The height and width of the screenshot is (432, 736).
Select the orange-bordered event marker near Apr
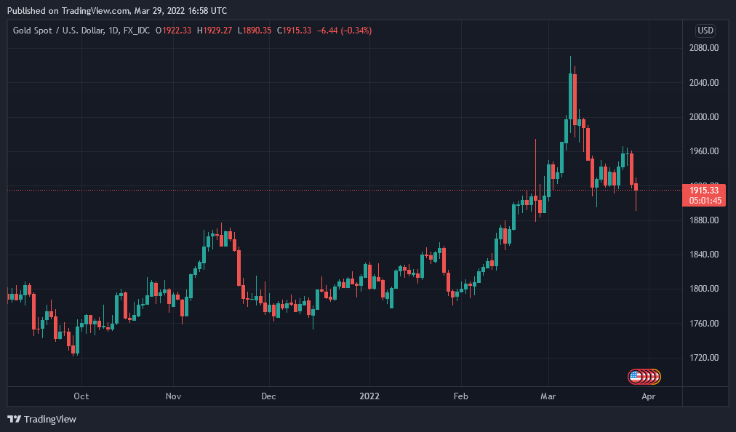click(656, 376)
